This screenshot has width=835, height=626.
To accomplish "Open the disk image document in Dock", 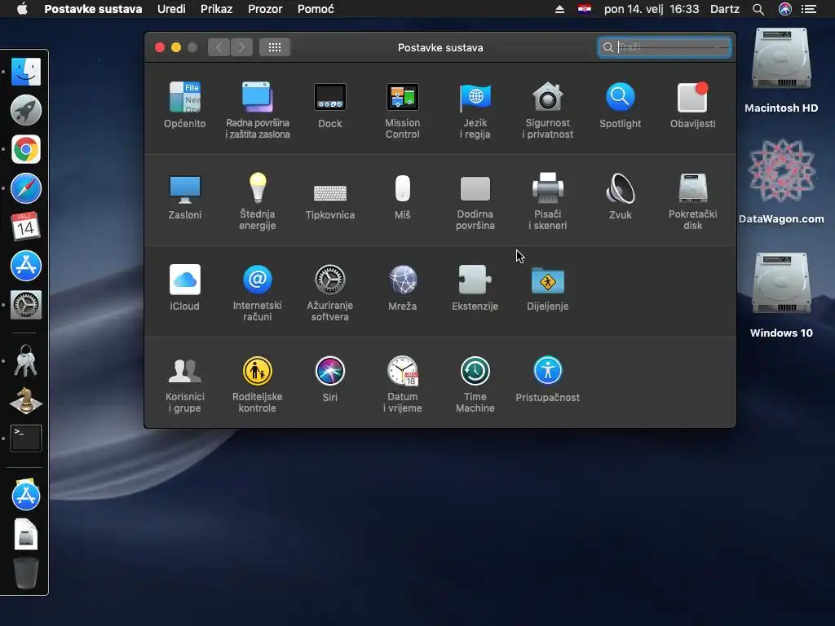I will pos(25,534).
